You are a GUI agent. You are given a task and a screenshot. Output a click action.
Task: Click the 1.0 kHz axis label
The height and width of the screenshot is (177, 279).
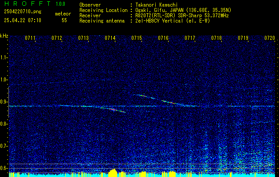(x=4, y=80)
